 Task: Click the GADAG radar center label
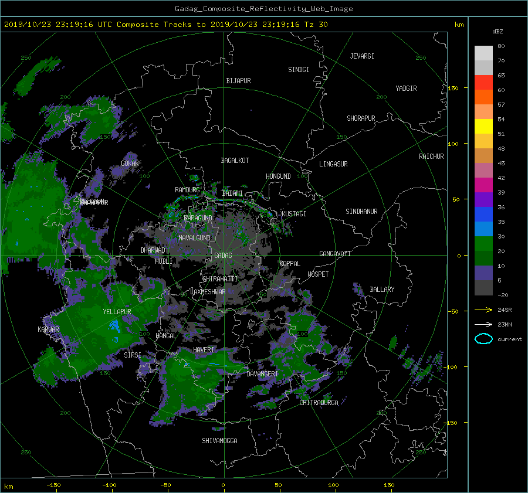click(x=224, y=256)
